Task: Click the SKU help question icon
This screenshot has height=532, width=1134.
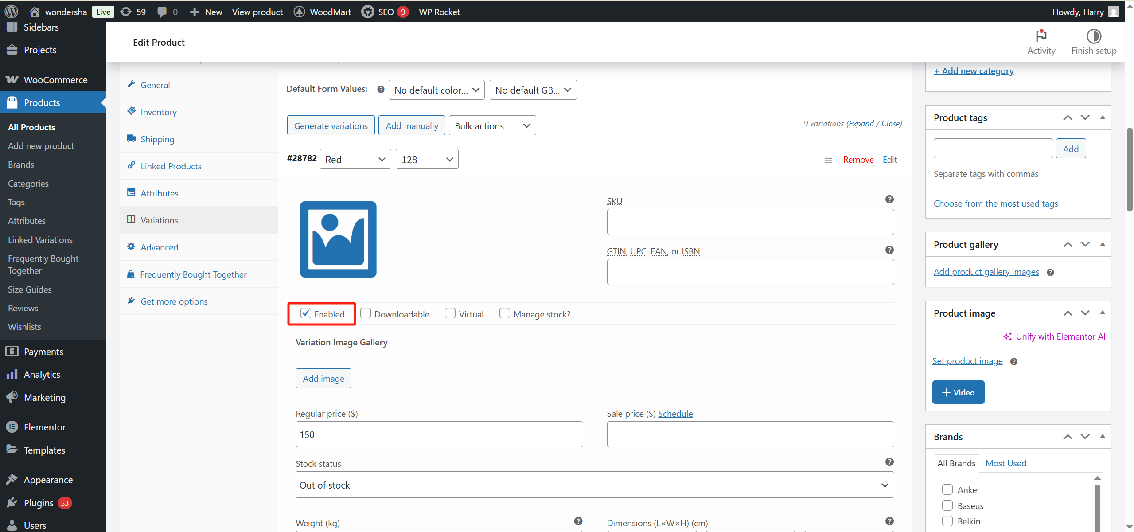Action: point(889,199)
